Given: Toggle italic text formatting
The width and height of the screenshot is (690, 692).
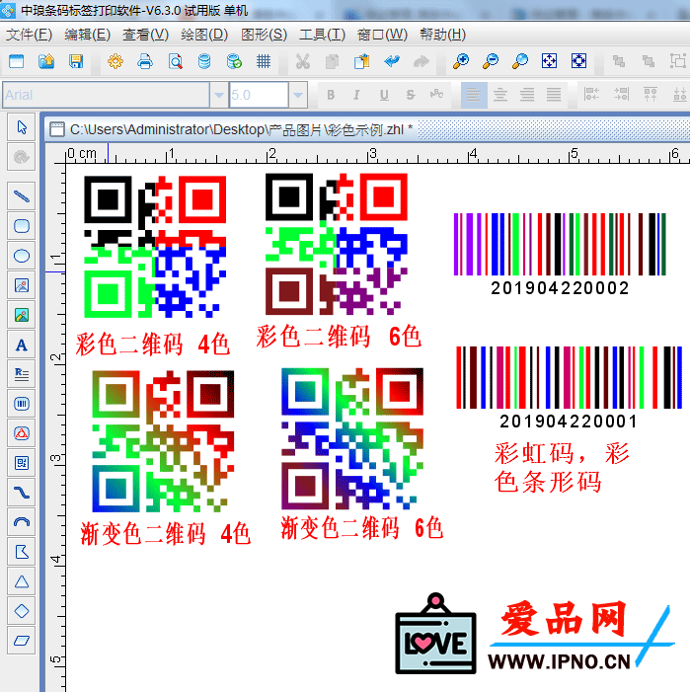Looking at the screenshot, I should click(356, 95).
